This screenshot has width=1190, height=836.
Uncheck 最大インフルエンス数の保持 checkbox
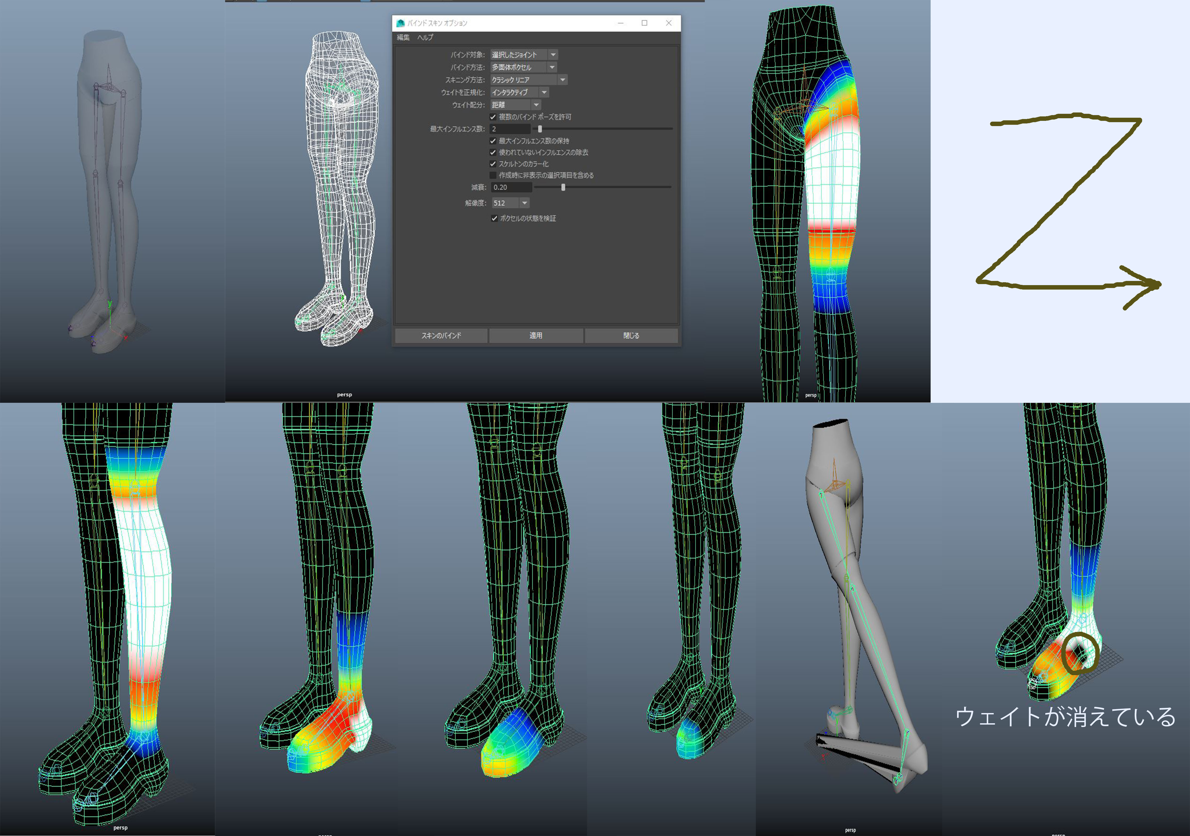point(493,141)
